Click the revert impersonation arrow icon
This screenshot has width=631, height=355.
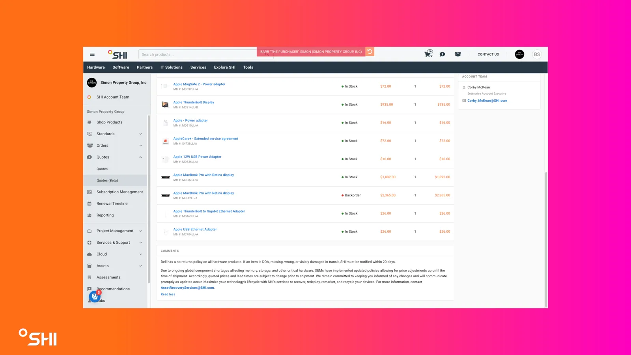point(370,52)
